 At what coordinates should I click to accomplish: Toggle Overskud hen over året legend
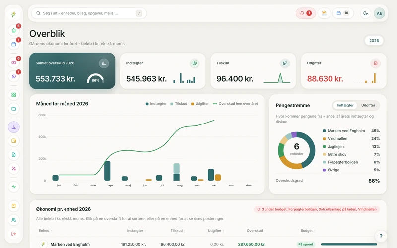tap(235, 104)
